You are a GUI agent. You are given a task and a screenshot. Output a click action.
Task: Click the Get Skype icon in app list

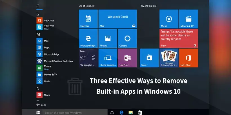point(39,27)
